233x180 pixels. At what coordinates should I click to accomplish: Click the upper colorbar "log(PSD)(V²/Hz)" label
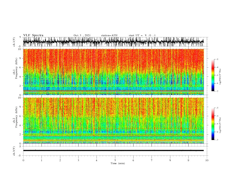(220, 77)
